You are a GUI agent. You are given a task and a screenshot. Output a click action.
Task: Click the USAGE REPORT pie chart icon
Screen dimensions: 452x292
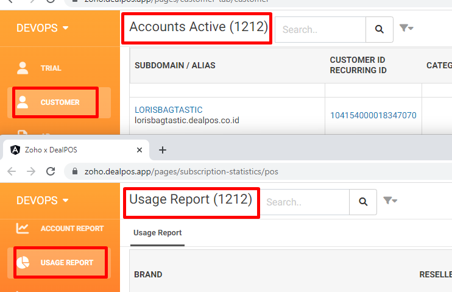(23, 262)
